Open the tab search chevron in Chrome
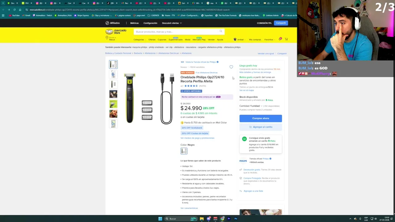This screenshot has height=222, width=395. (x=3, y=3)
